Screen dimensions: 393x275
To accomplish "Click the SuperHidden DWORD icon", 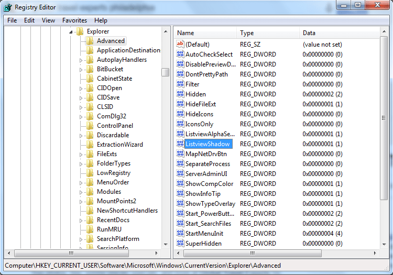I will [180, 243].
